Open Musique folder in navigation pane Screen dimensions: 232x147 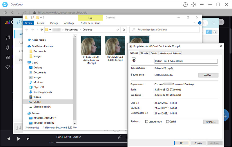38,82
